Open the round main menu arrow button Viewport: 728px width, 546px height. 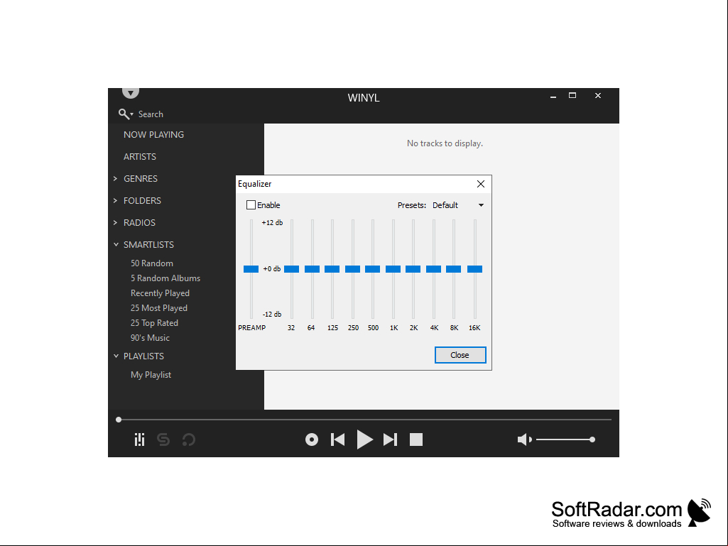click(x=131, y=92)
